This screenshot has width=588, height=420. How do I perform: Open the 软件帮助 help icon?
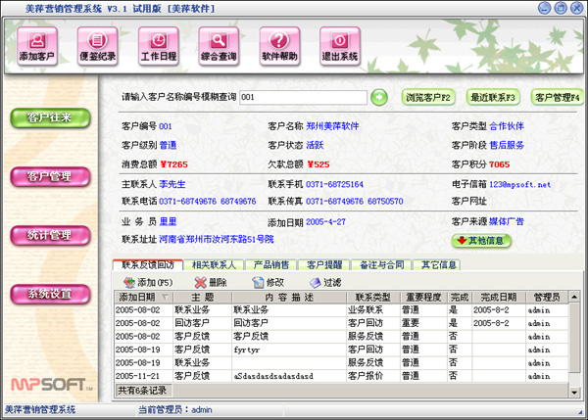(x=279, y=46)
